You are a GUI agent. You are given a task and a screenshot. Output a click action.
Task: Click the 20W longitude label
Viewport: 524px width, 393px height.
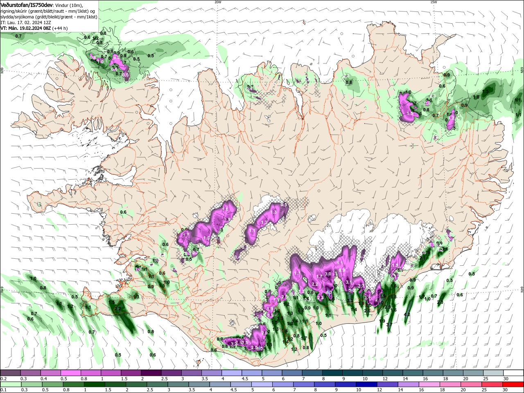coord(218,2)
